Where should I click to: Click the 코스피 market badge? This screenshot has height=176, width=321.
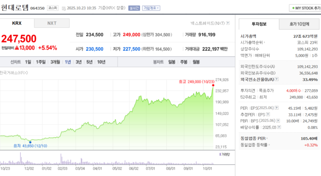click(53, 8)
